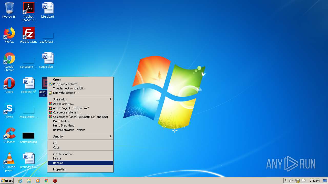Viewport: 328px width, 184px height.
Task: Click the Show desktop button
Action: (x=325, y=181)
